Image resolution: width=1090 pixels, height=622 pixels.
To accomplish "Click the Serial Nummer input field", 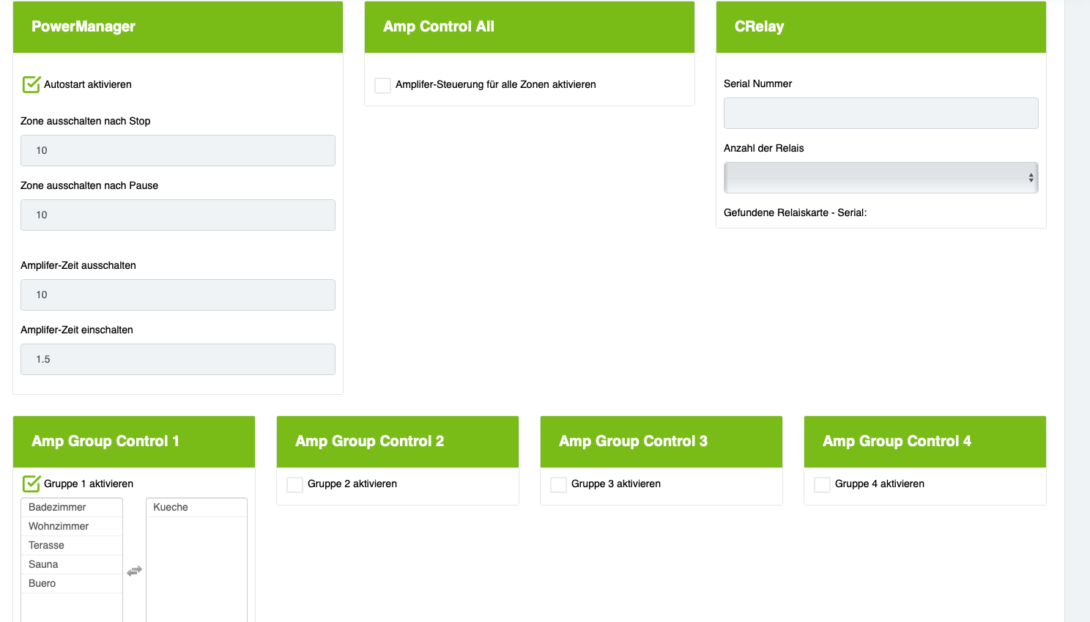I will [x=880, y=113].
